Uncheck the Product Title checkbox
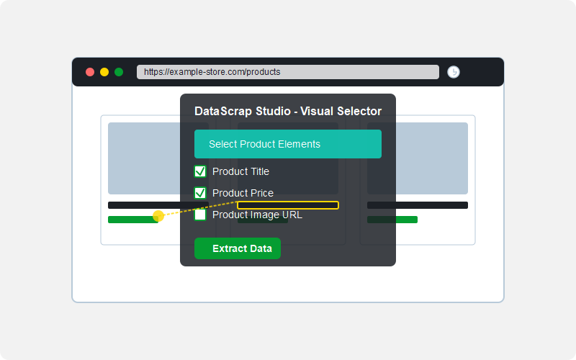Screen dimensions: 576x360 tap(200, 171)
